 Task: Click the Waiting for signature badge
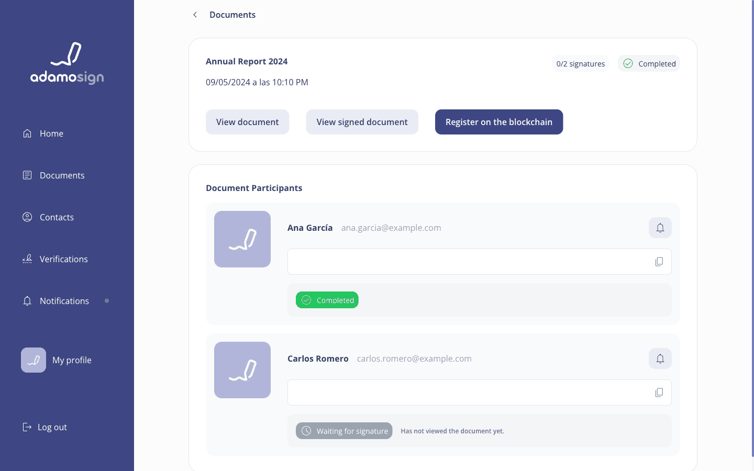point(344,431)
